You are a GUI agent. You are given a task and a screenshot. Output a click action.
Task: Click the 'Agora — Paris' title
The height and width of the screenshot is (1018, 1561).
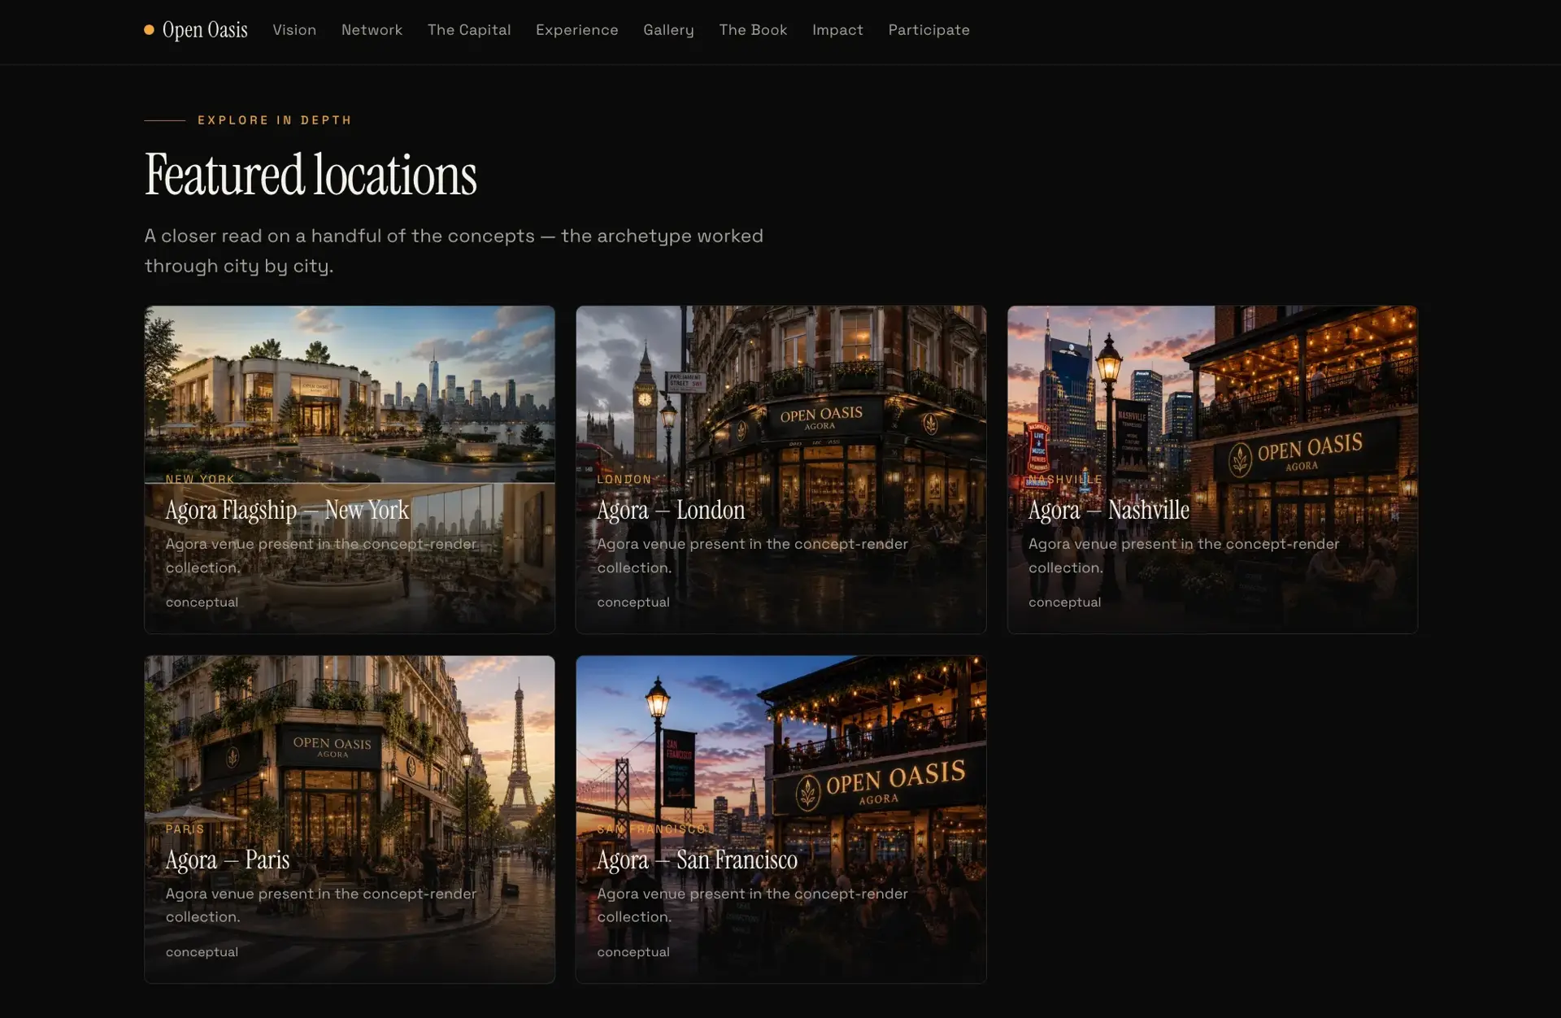click(228, 859)
